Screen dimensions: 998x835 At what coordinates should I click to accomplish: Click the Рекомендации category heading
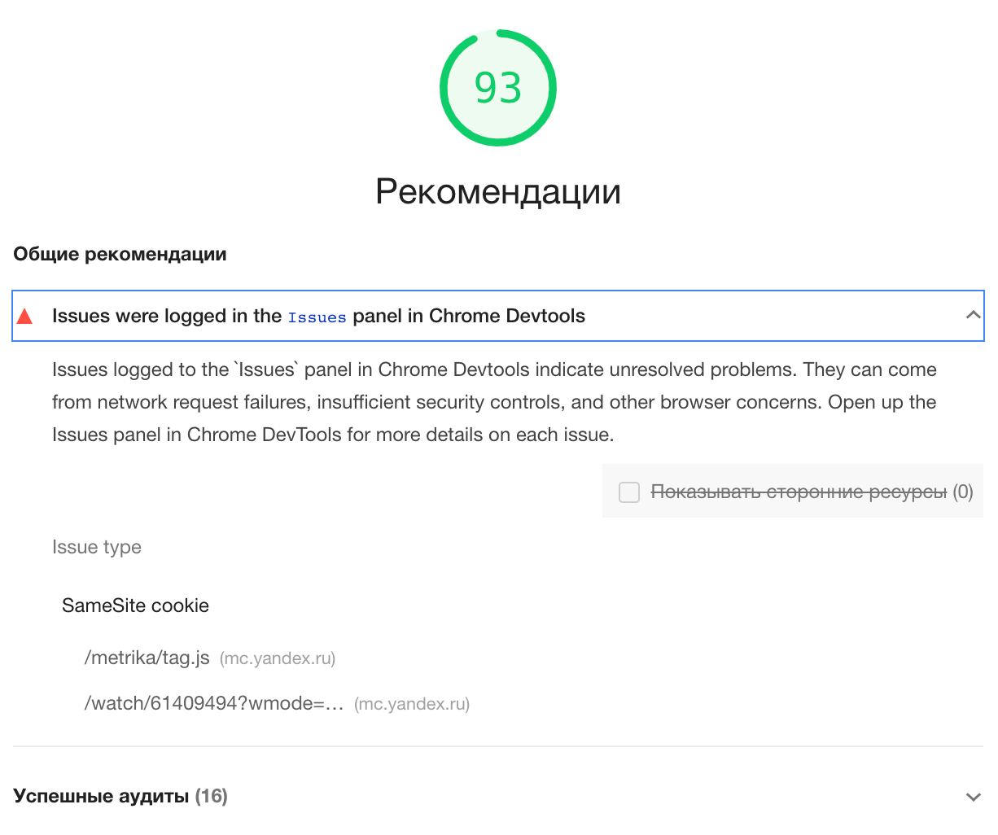pos(498,191)
